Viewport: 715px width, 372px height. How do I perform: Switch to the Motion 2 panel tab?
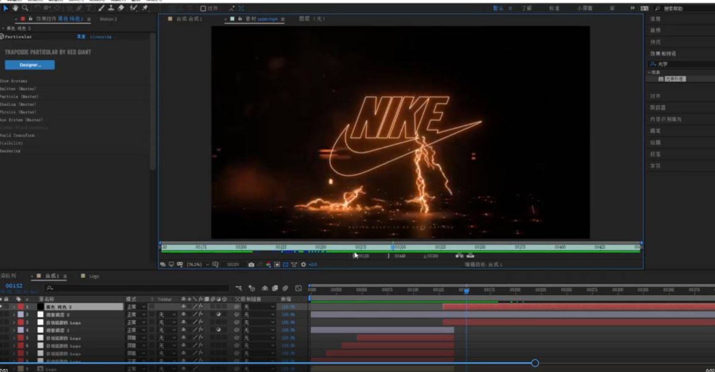click(108, 19)
